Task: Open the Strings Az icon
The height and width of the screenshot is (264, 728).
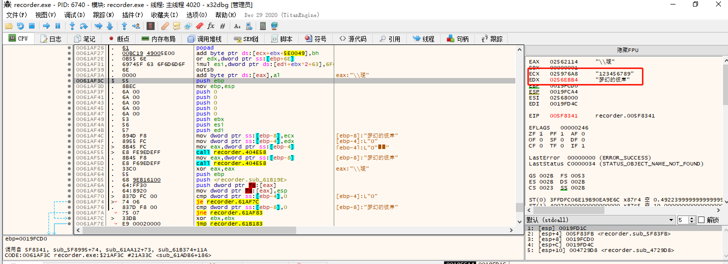Action: pyautogui.click(x=237, y=26)
